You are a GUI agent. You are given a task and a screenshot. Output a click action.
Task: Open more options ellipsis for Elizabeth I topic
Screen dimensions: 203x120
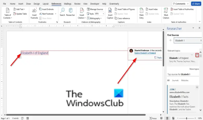(x=192, y=55)
